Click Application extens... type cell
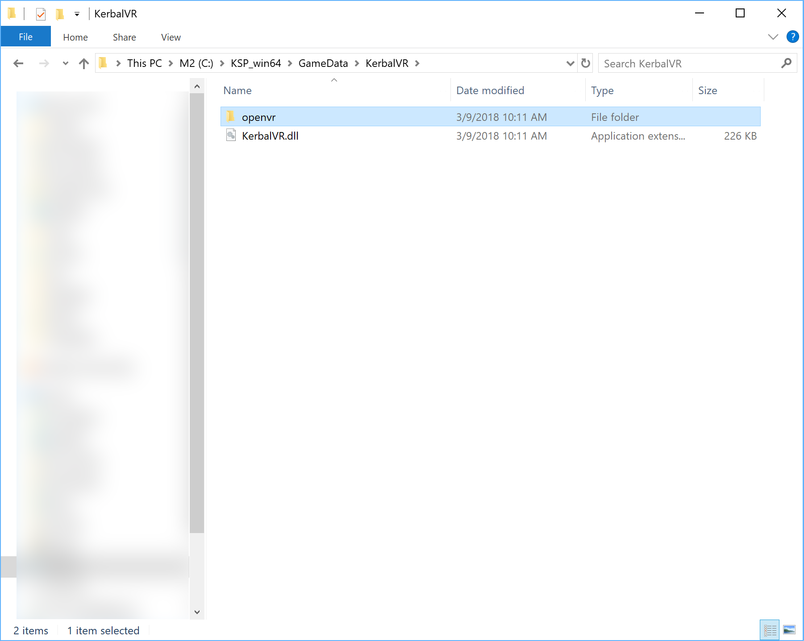The width and height of the screenshot is (804, 641). [x=638, y=136]
